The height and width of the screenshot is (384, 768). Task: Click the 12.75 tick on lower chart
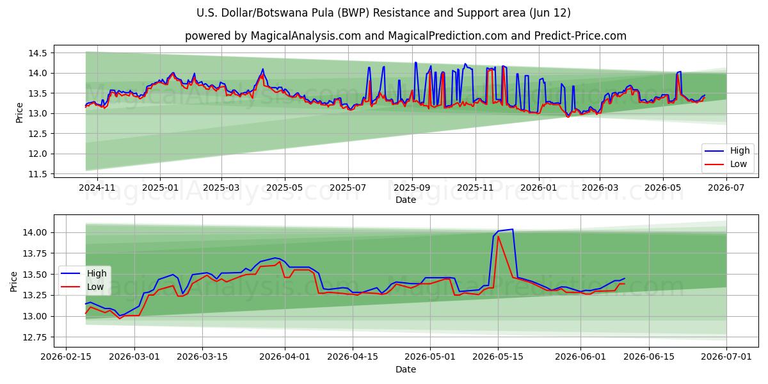coord(36,337)
